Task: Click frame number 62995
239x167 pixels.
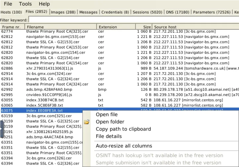Action: (7, 95)
